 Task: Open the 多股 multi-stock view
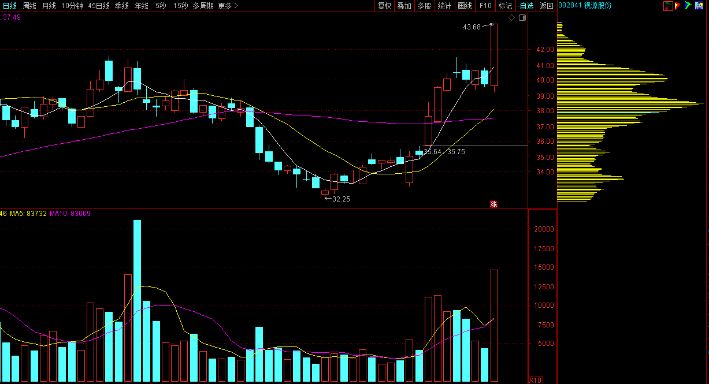coord(424,6)
